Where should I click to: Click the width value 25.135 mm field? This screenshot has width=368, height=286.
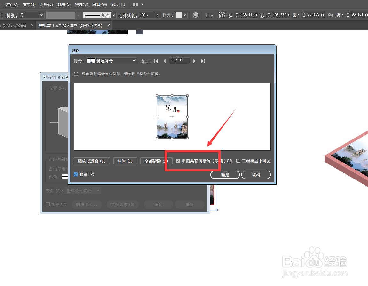tap(316, 15)
